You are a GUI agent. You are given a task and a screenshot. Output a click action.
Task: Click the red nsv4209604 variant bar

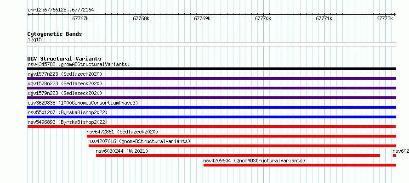point(300,165)
